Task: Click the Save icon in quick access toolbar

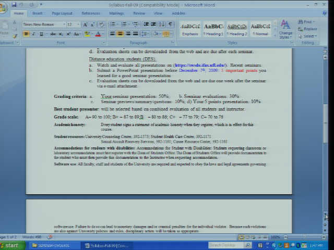Action: click(14, 5)
